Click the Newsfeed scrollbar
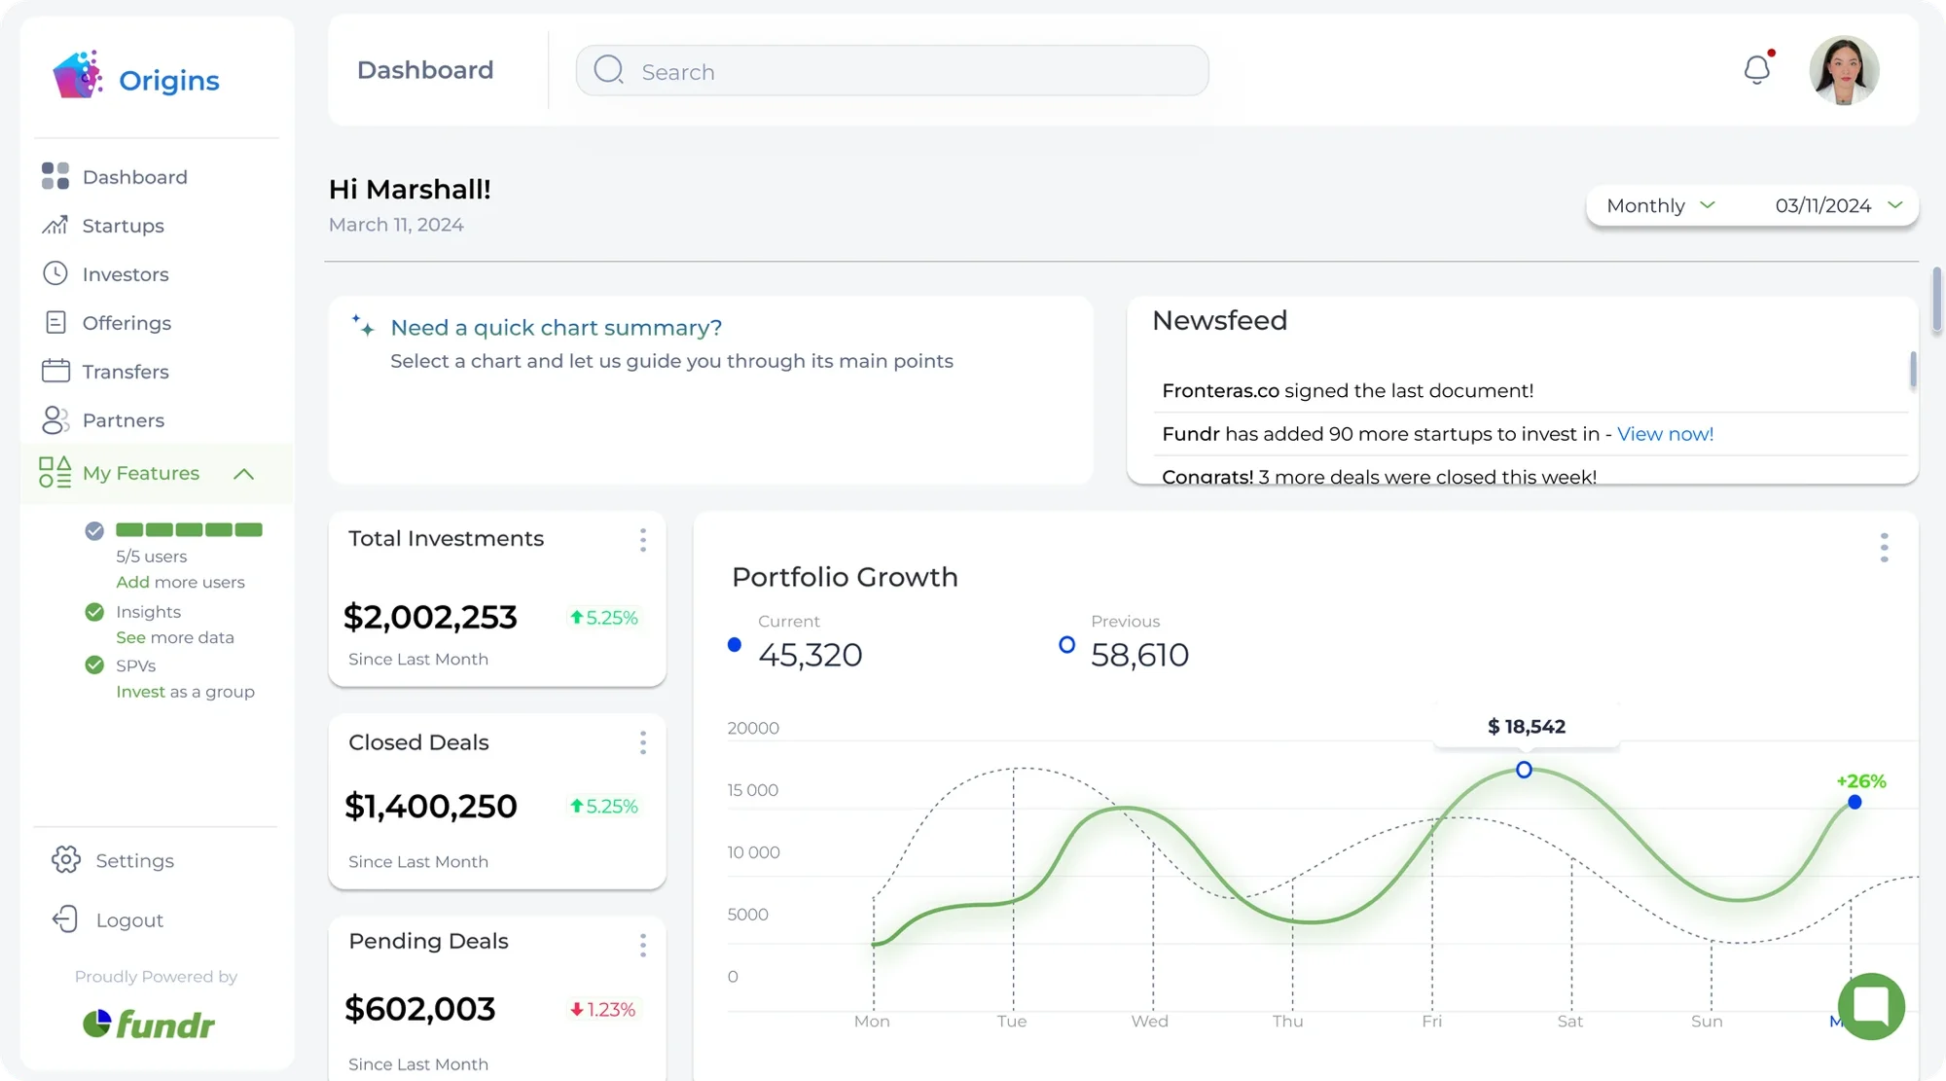Viewport: 1946px width, 1081px height. [1913, 369]
